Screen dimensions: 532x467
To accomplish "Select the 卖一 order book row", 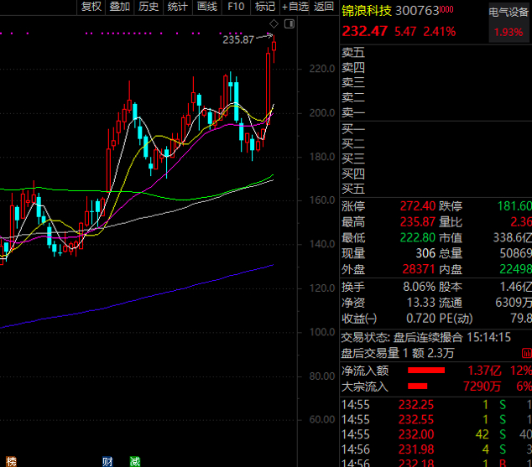I will [436, 112].
